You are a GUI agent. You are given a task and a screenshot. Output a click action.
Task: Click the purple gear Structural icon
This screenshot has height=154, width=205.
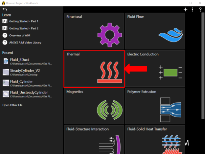[109, 35]
